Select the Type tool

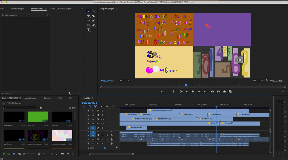88,30
